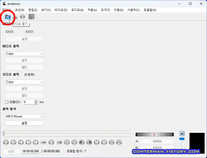Click the marker A value field 000000

coord(157,141)
